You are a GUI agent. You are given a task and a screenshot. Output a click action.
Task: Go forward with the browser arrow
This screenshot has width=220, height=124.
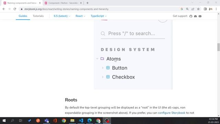pos(9,9)
